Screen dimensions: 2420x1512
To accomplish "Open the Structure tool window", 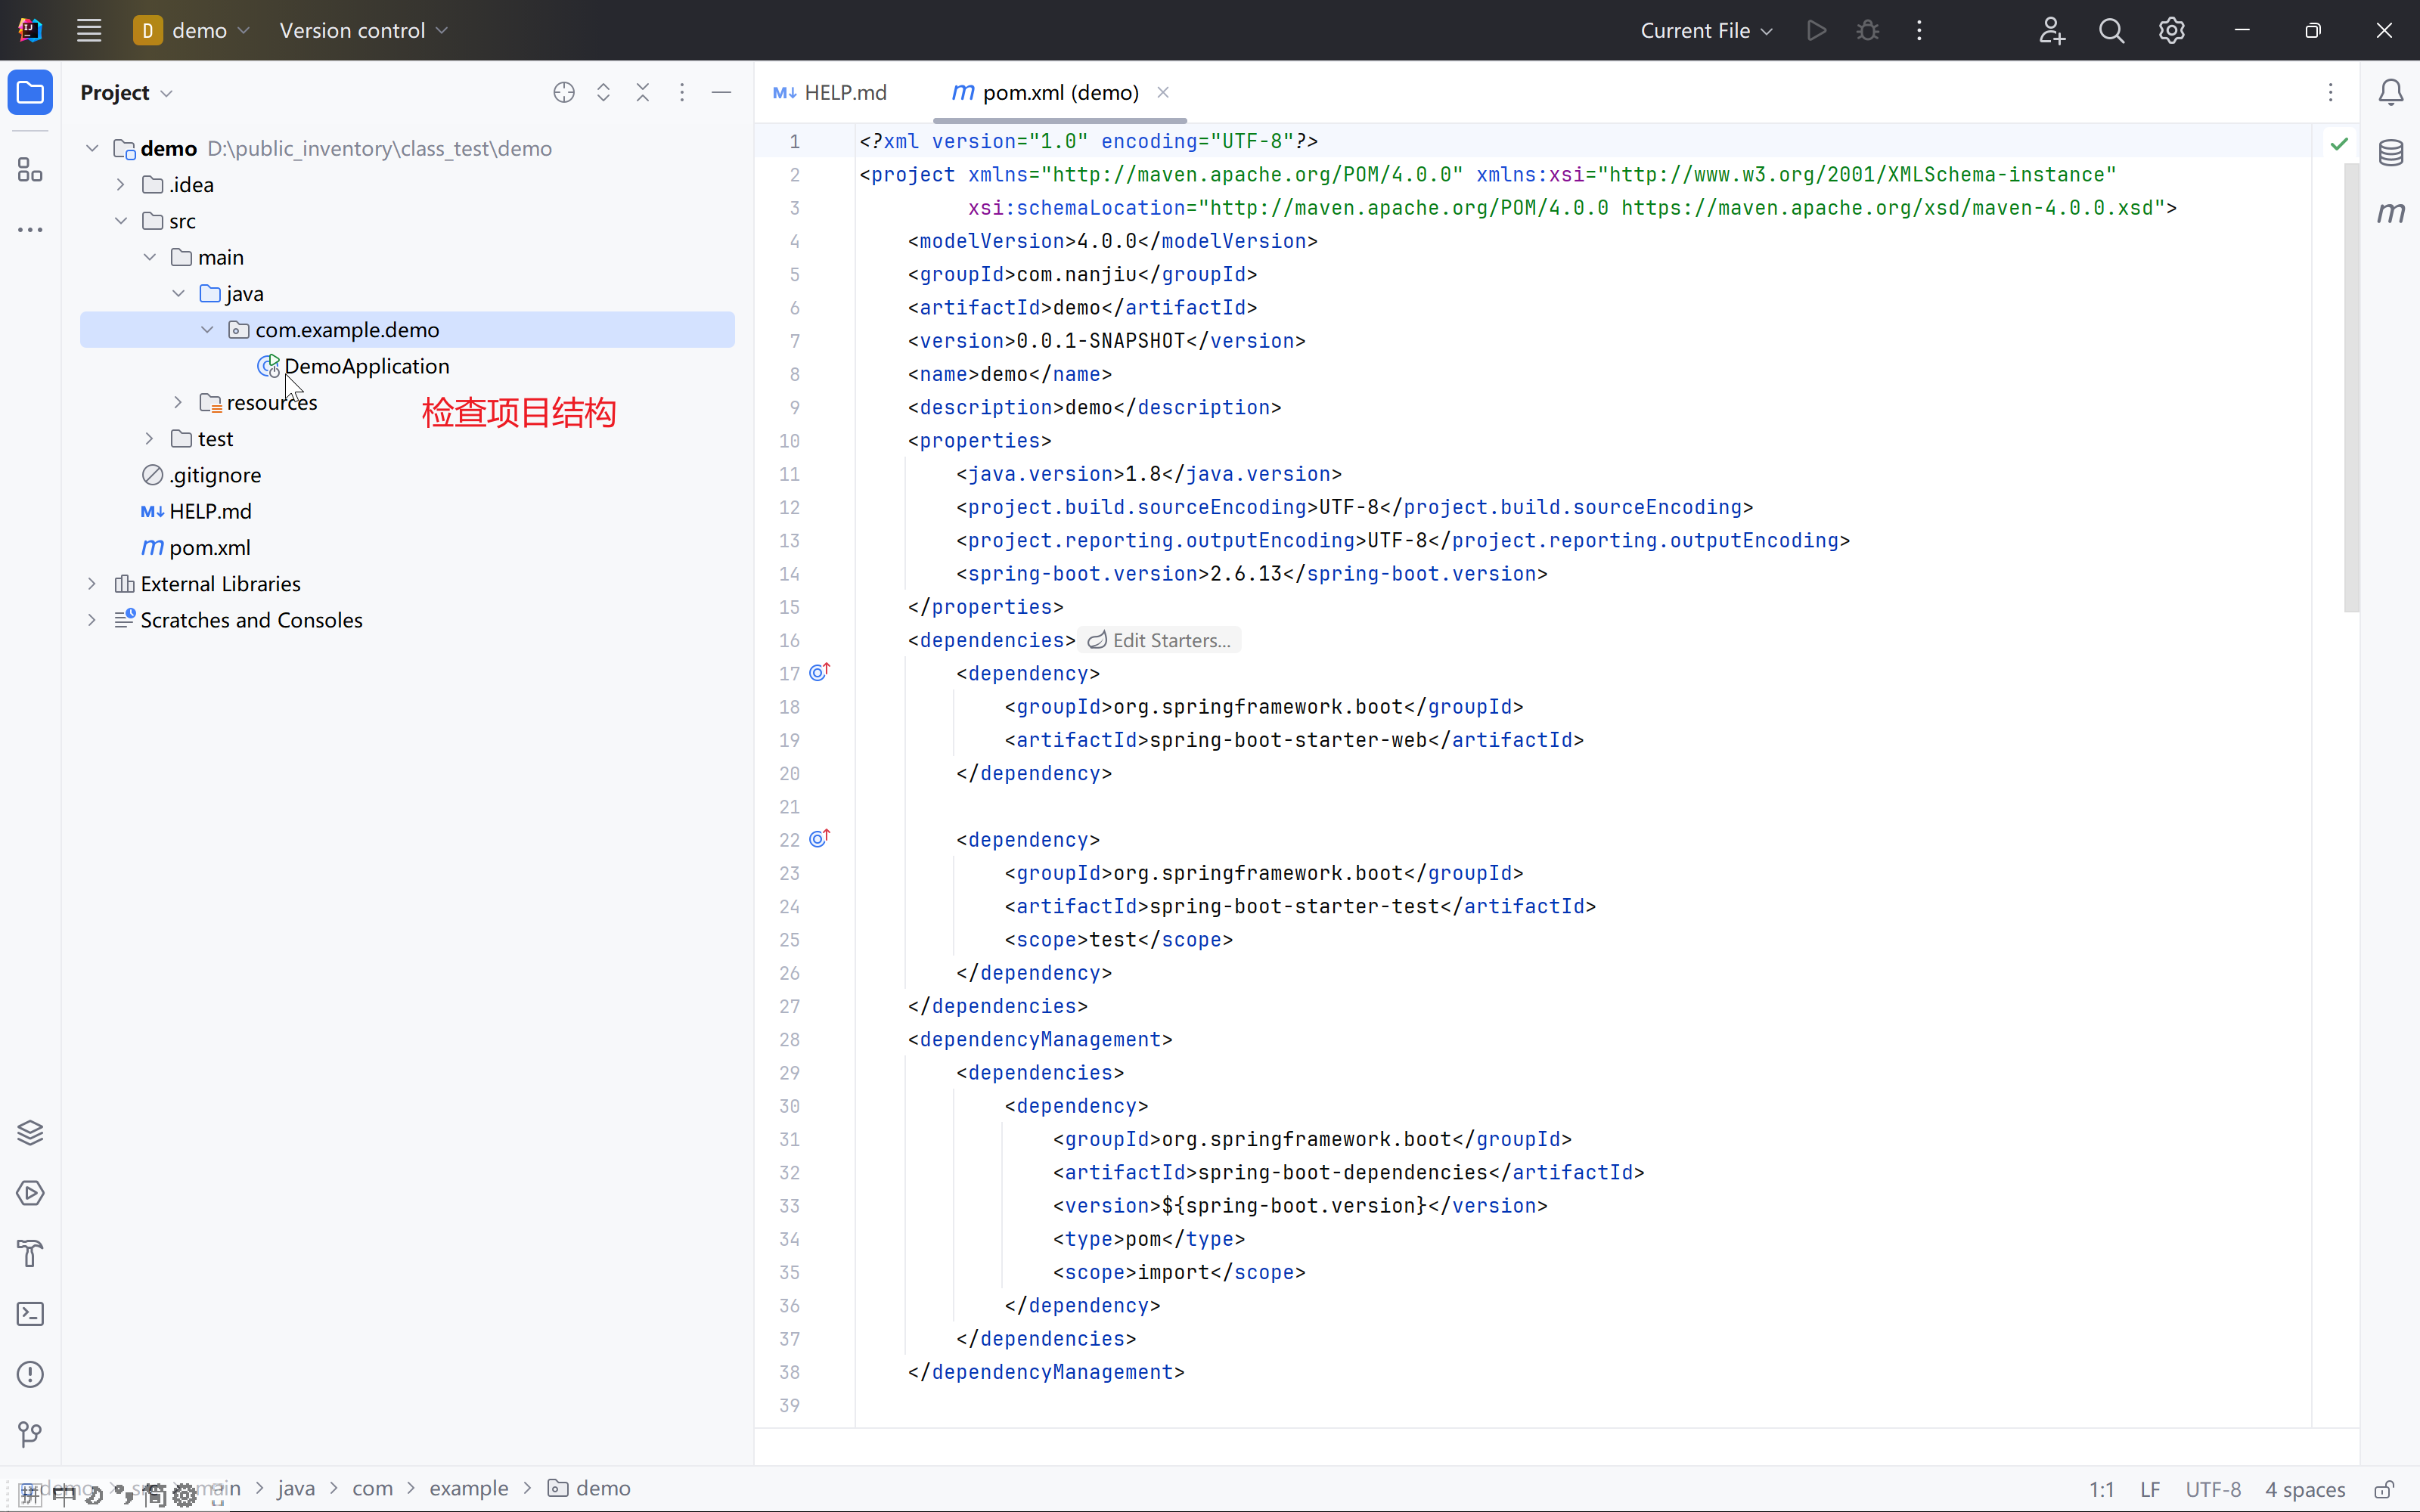I will pos(30,170).
